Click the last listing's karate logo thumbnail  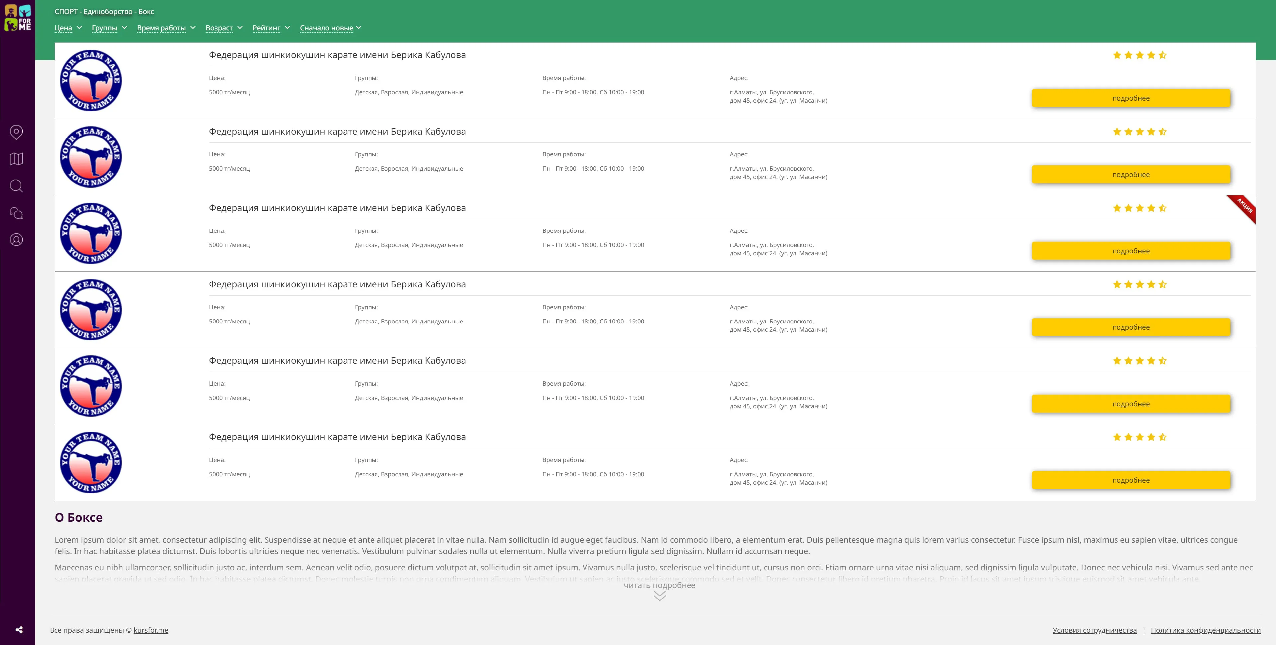click(91, 462)
